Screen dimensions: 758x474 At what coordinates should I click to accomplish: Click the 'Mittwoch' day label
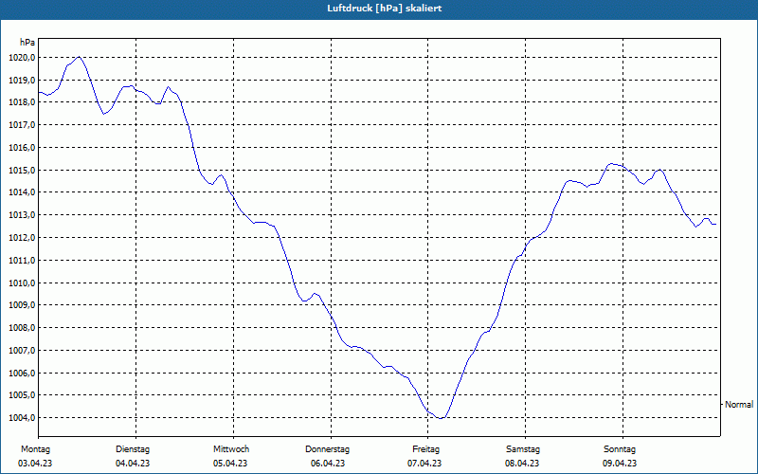[231, 449]
